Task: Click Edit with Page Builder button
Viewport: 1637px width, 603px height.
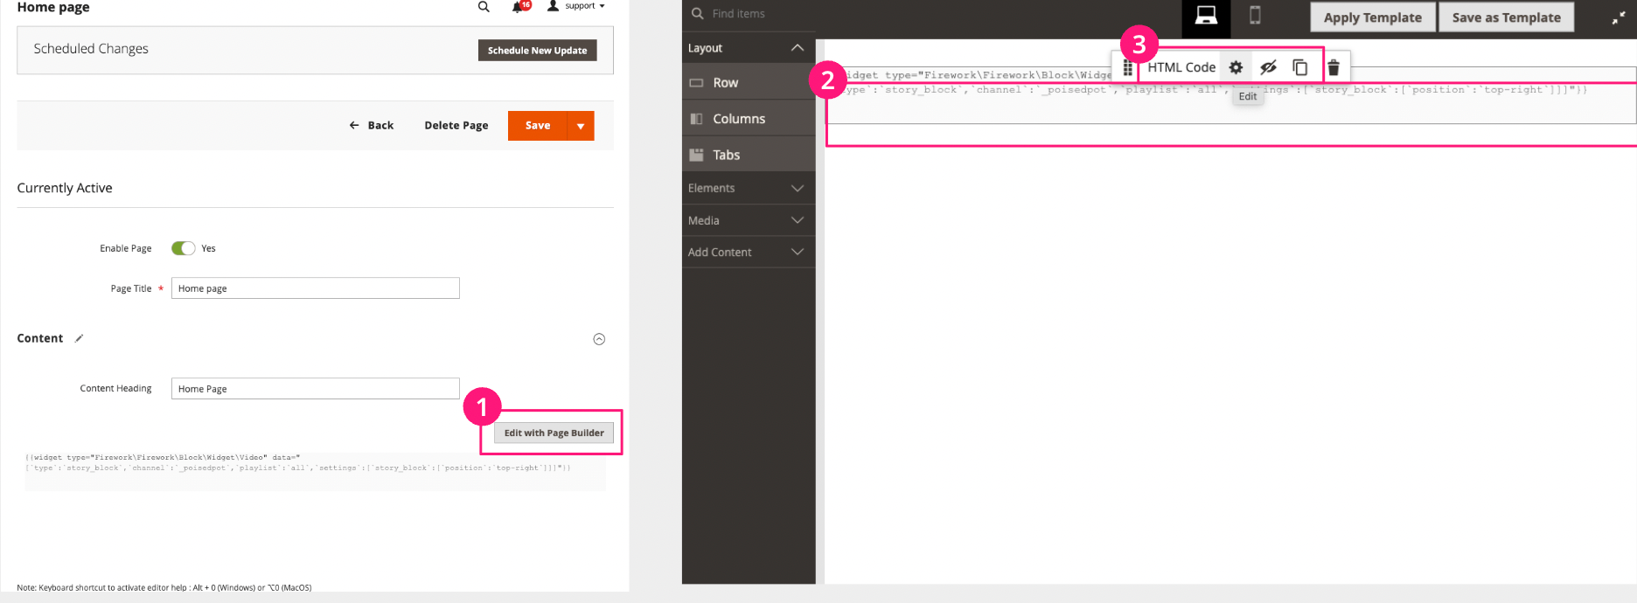Action: point(554,433)
